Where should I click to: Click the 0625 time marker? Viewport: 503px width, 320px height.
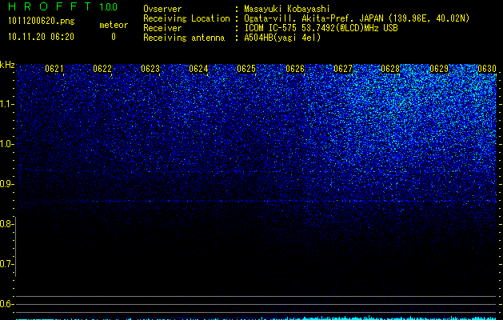[x=246, y=69]
